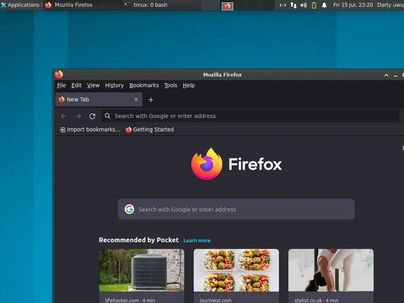Viewport: 404px width, 303px height.
Task: Click the Darty uwu user menu
Action: (x=390, y=5)
